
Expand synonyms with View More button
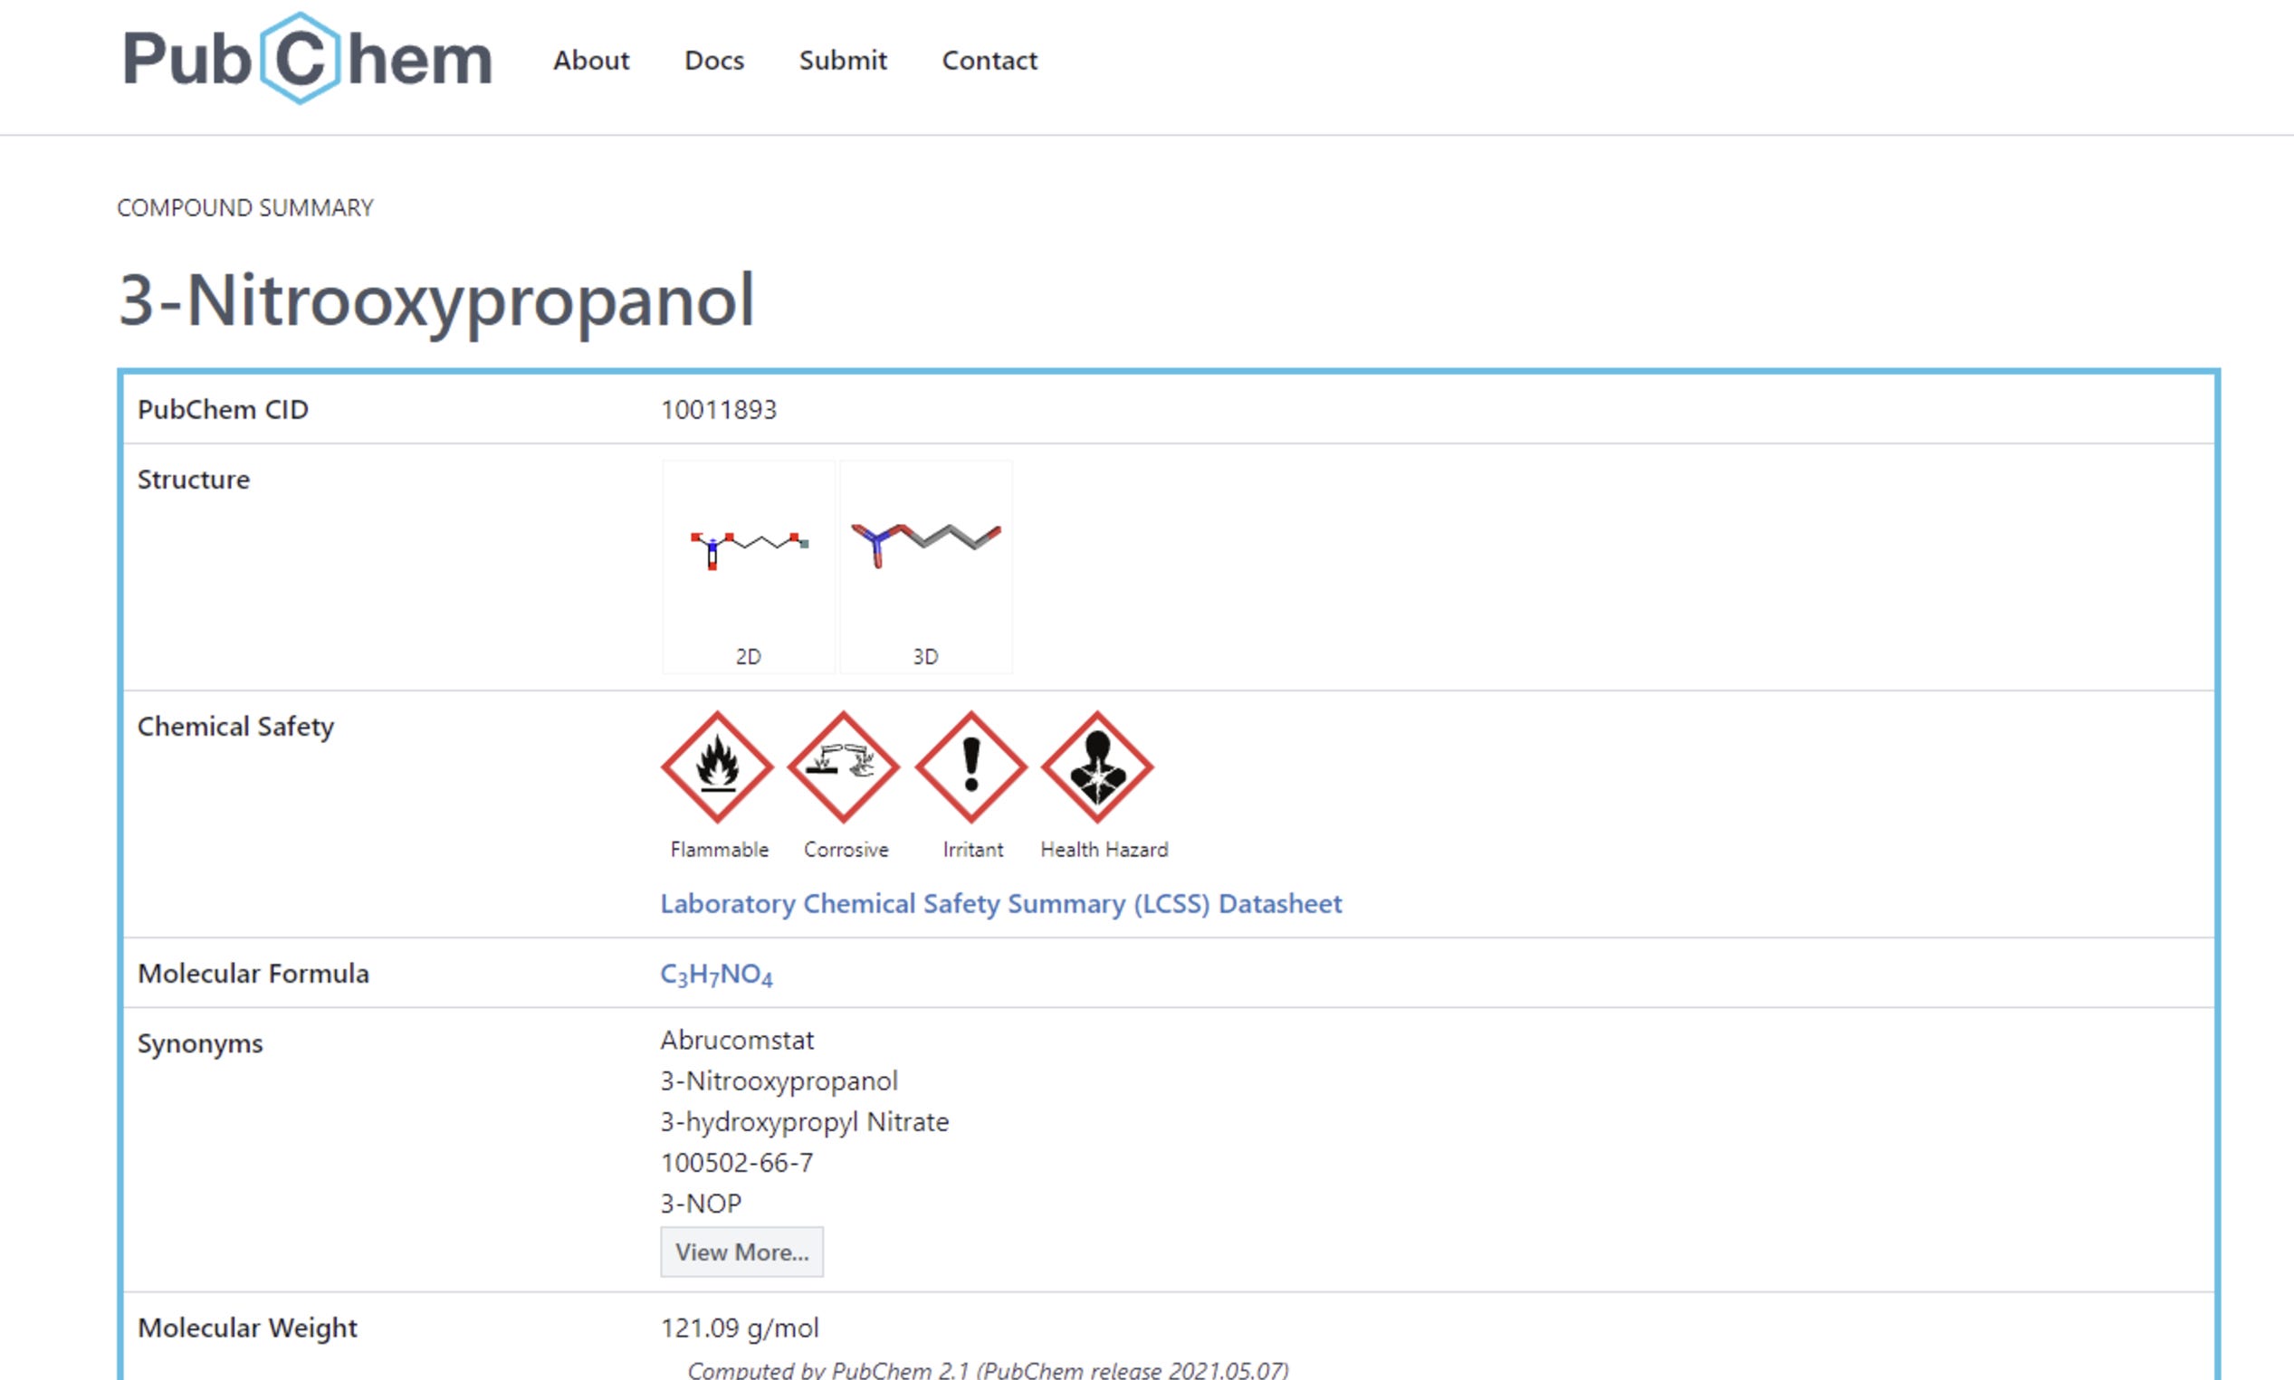[x=741, y=1252]
